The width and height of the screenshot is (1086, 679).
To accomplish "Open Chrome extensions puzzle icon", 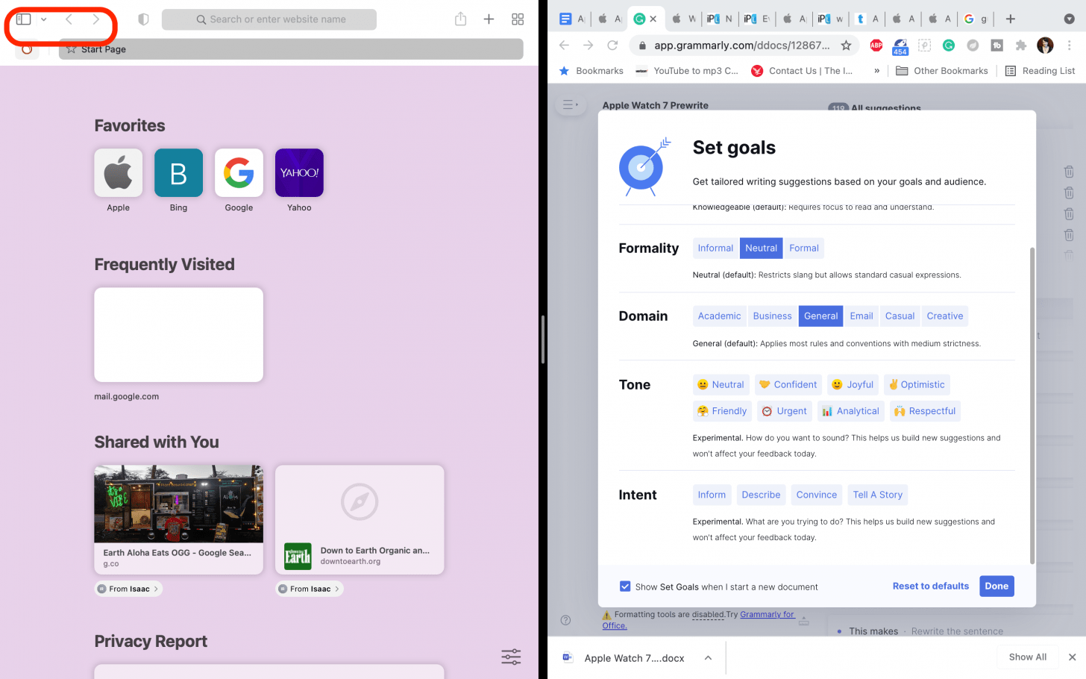I will point(1021,46).
